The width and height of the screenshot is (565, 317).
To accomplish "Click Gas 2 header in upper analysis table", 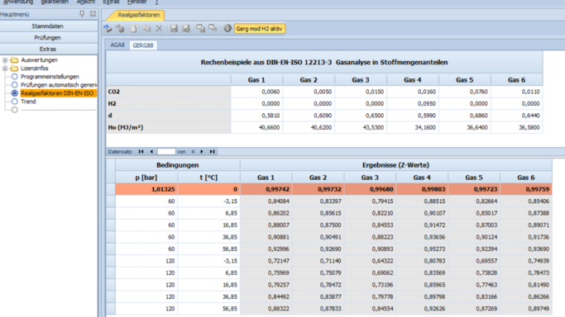I will click(309, 80).
